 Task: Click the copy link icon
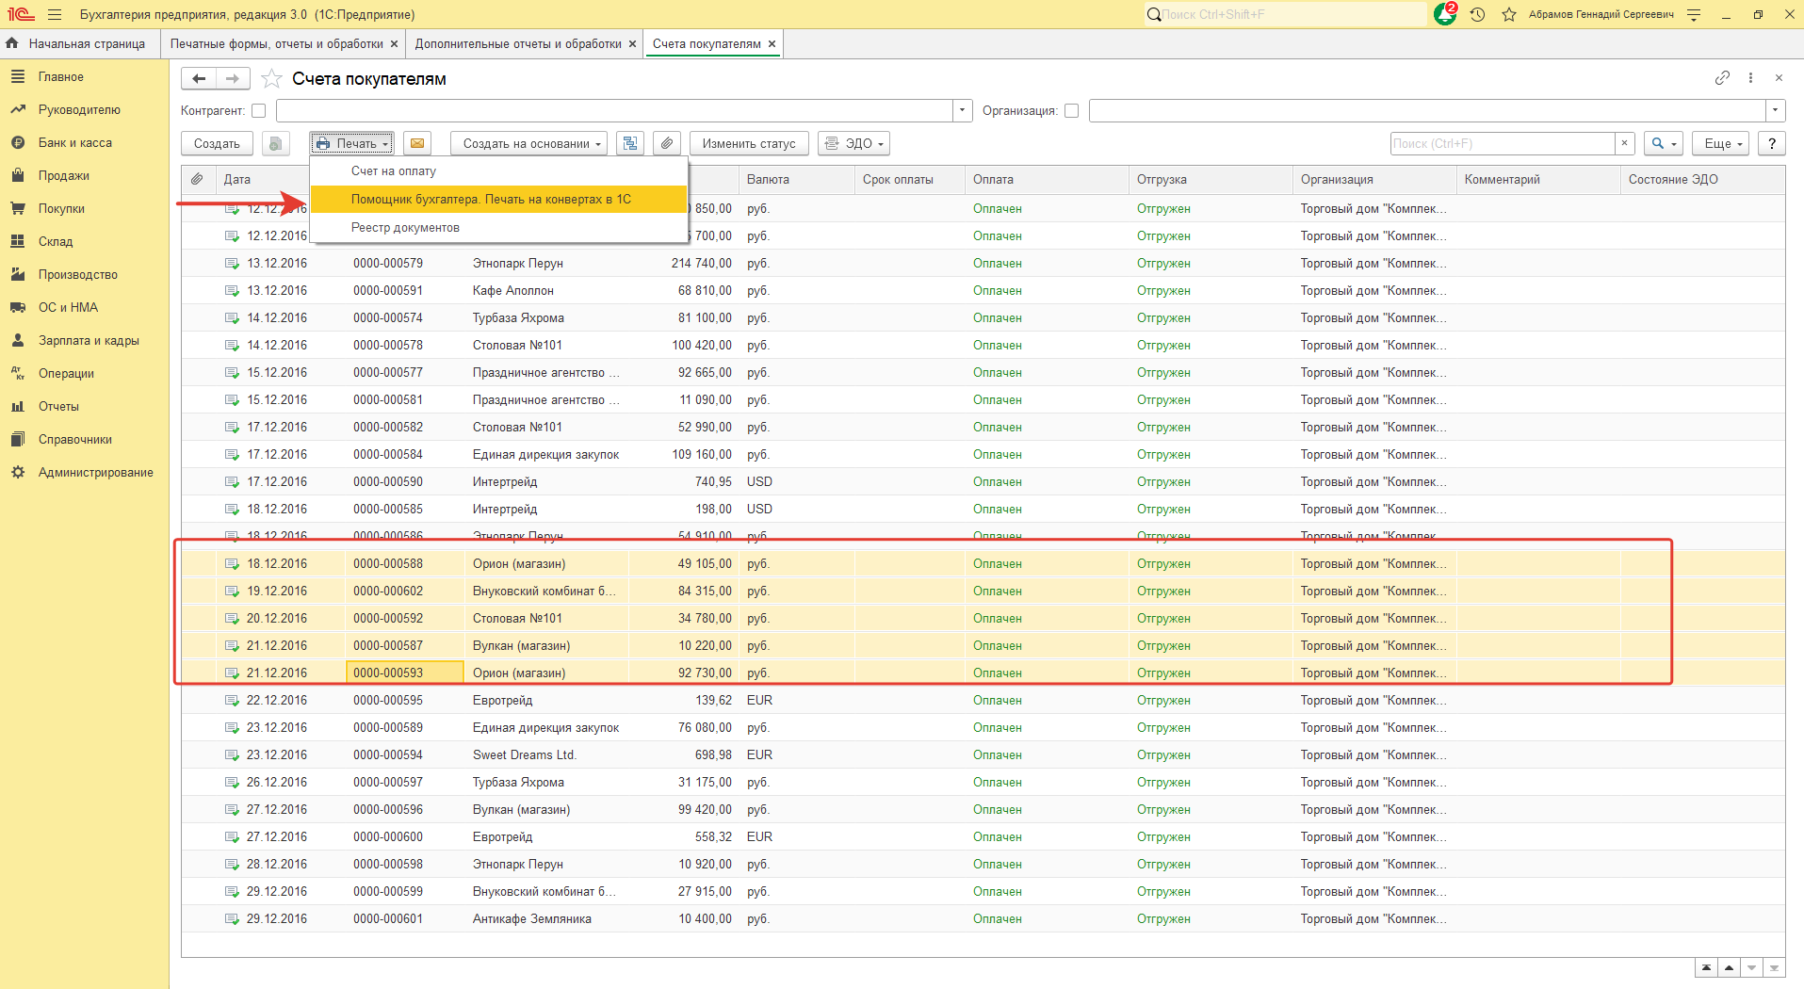pyautogui.click(x=1722, y=78)
